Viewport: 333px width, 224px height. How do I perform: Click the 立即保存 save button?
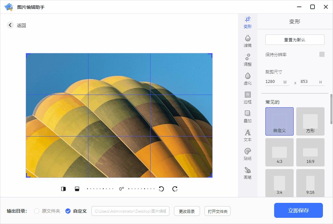[299, 210]
